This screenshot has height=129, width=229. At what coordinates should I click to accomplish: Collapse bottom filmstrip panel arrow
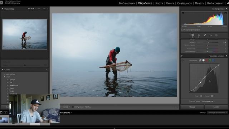tap(114, 128)
